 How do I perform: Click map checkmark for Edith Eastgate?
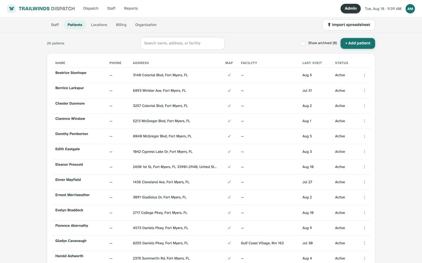click(x=229, y=151)
